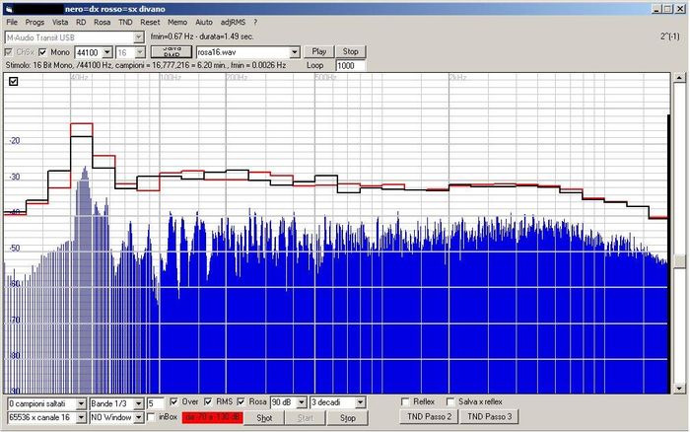The image size is (690, 432).
Task: Maximize the window
Action: coord(668,9)
